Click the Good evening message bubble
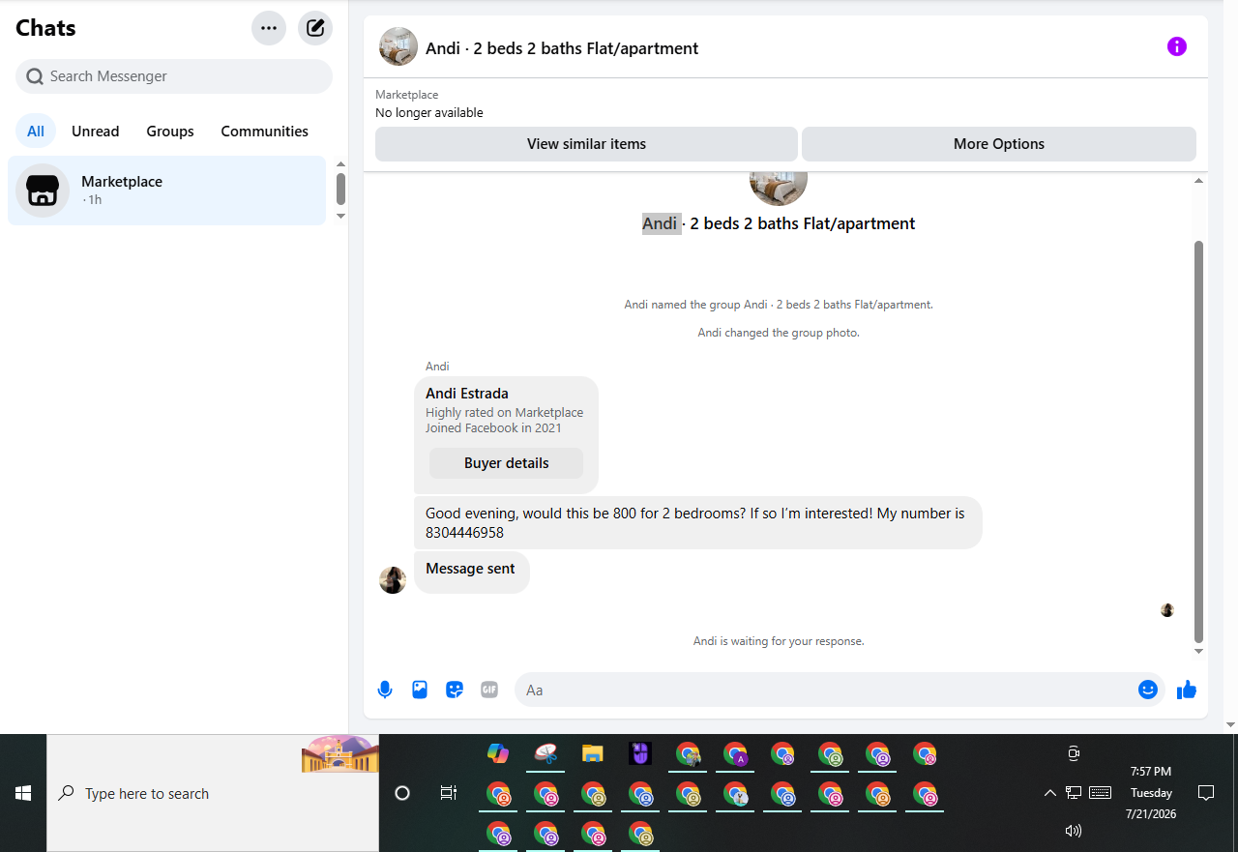The image size is (1238, 852). pos(698,523)
